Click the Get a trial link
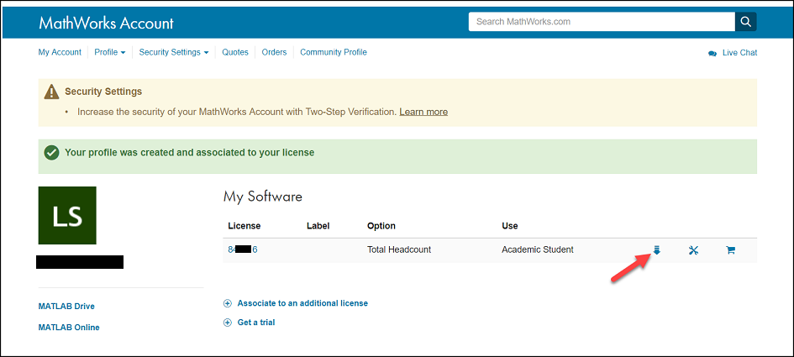This screenshot has height=357, width=794. point(255,322)
